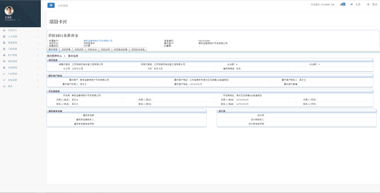Click the 报表 chart icon in sidebar
This screenshot has height=193, width=380.
pyautogui.click(x=4, y=86)
